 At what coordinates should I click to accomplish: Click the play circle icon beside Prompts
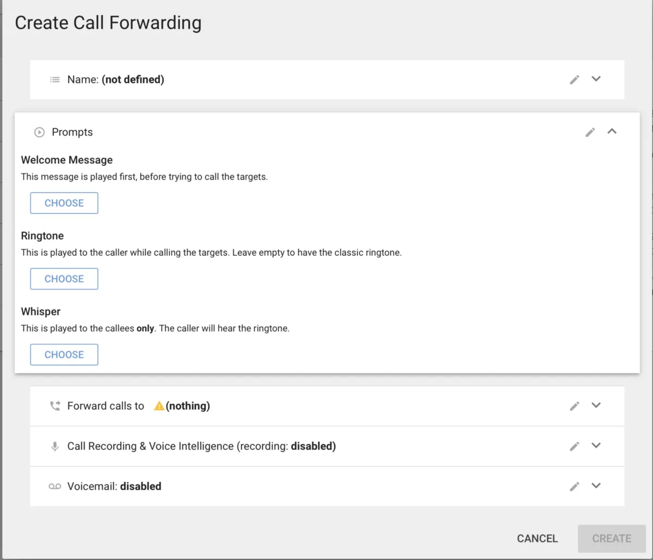coord(39,132)
